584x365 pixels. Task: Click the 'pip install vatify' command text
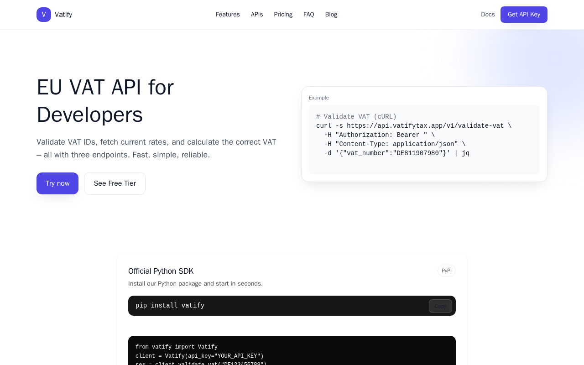(x=170, y=306)
